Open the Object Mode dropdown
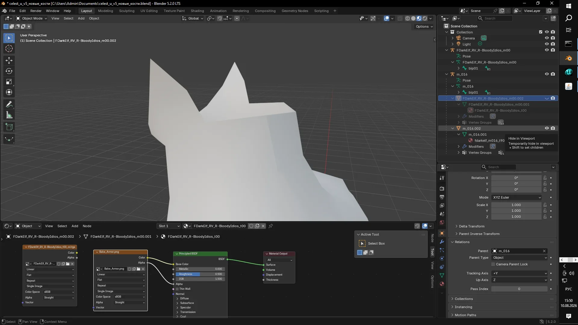The width and height of the screenshot is (578, 325). [31, 18]
